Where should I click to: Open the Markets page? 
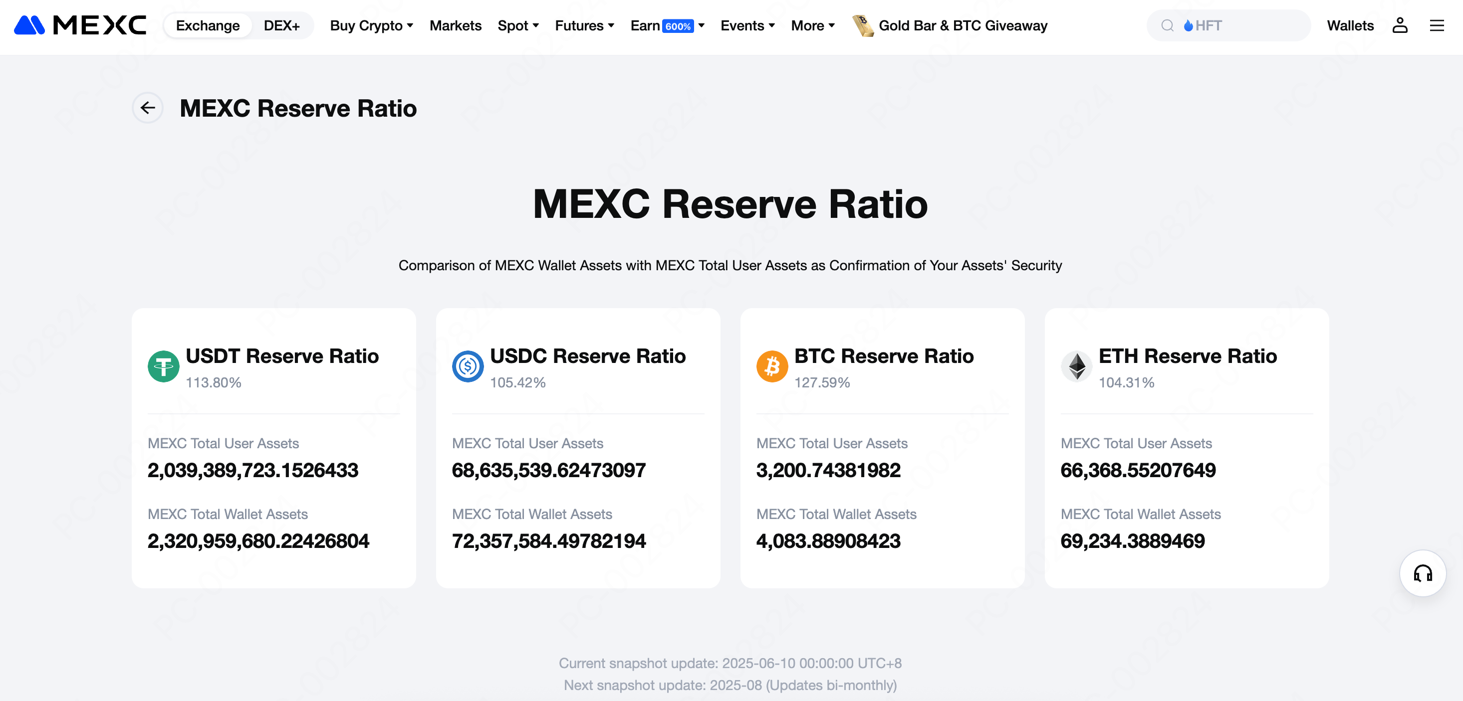(455, 25)
